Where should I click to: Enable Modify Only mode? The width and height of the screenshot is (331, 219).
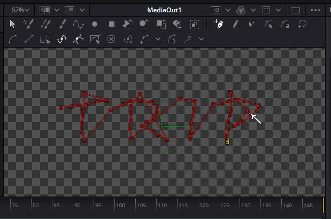click(x=269, y=24)
